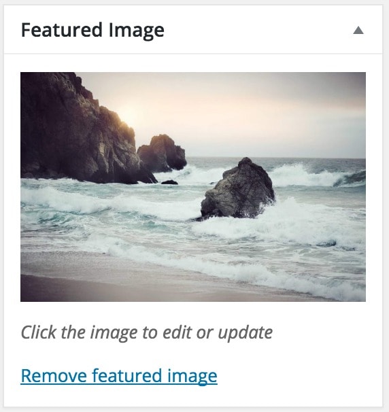Click the seaside rock photo preview

point(193,187)
